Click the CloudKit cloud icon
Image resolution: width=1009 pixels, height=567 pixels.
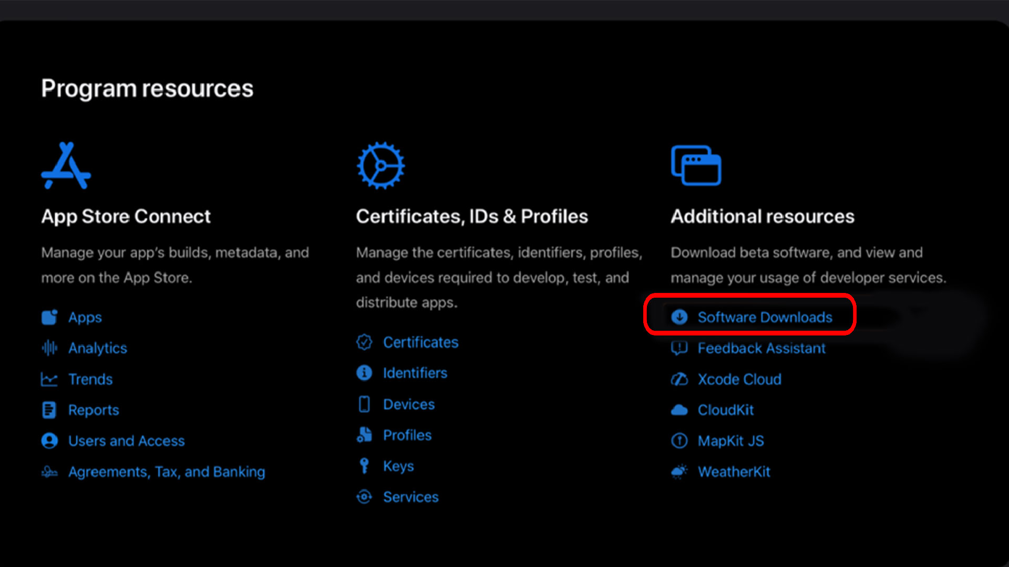point(679,410)
